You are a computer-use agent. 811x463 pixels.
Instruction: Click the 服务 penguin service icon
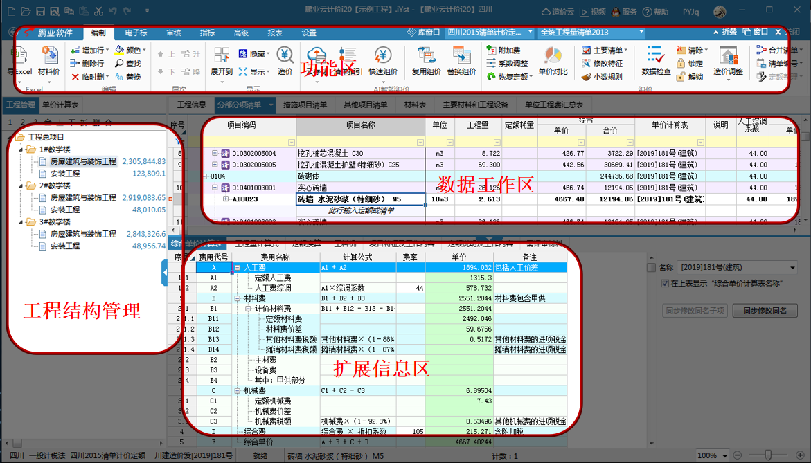click(616, 11)
